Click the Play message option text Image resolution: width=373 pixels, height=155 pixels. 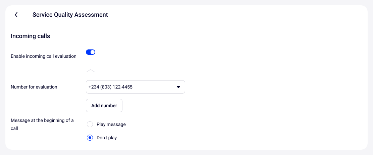tap(111, 124)
